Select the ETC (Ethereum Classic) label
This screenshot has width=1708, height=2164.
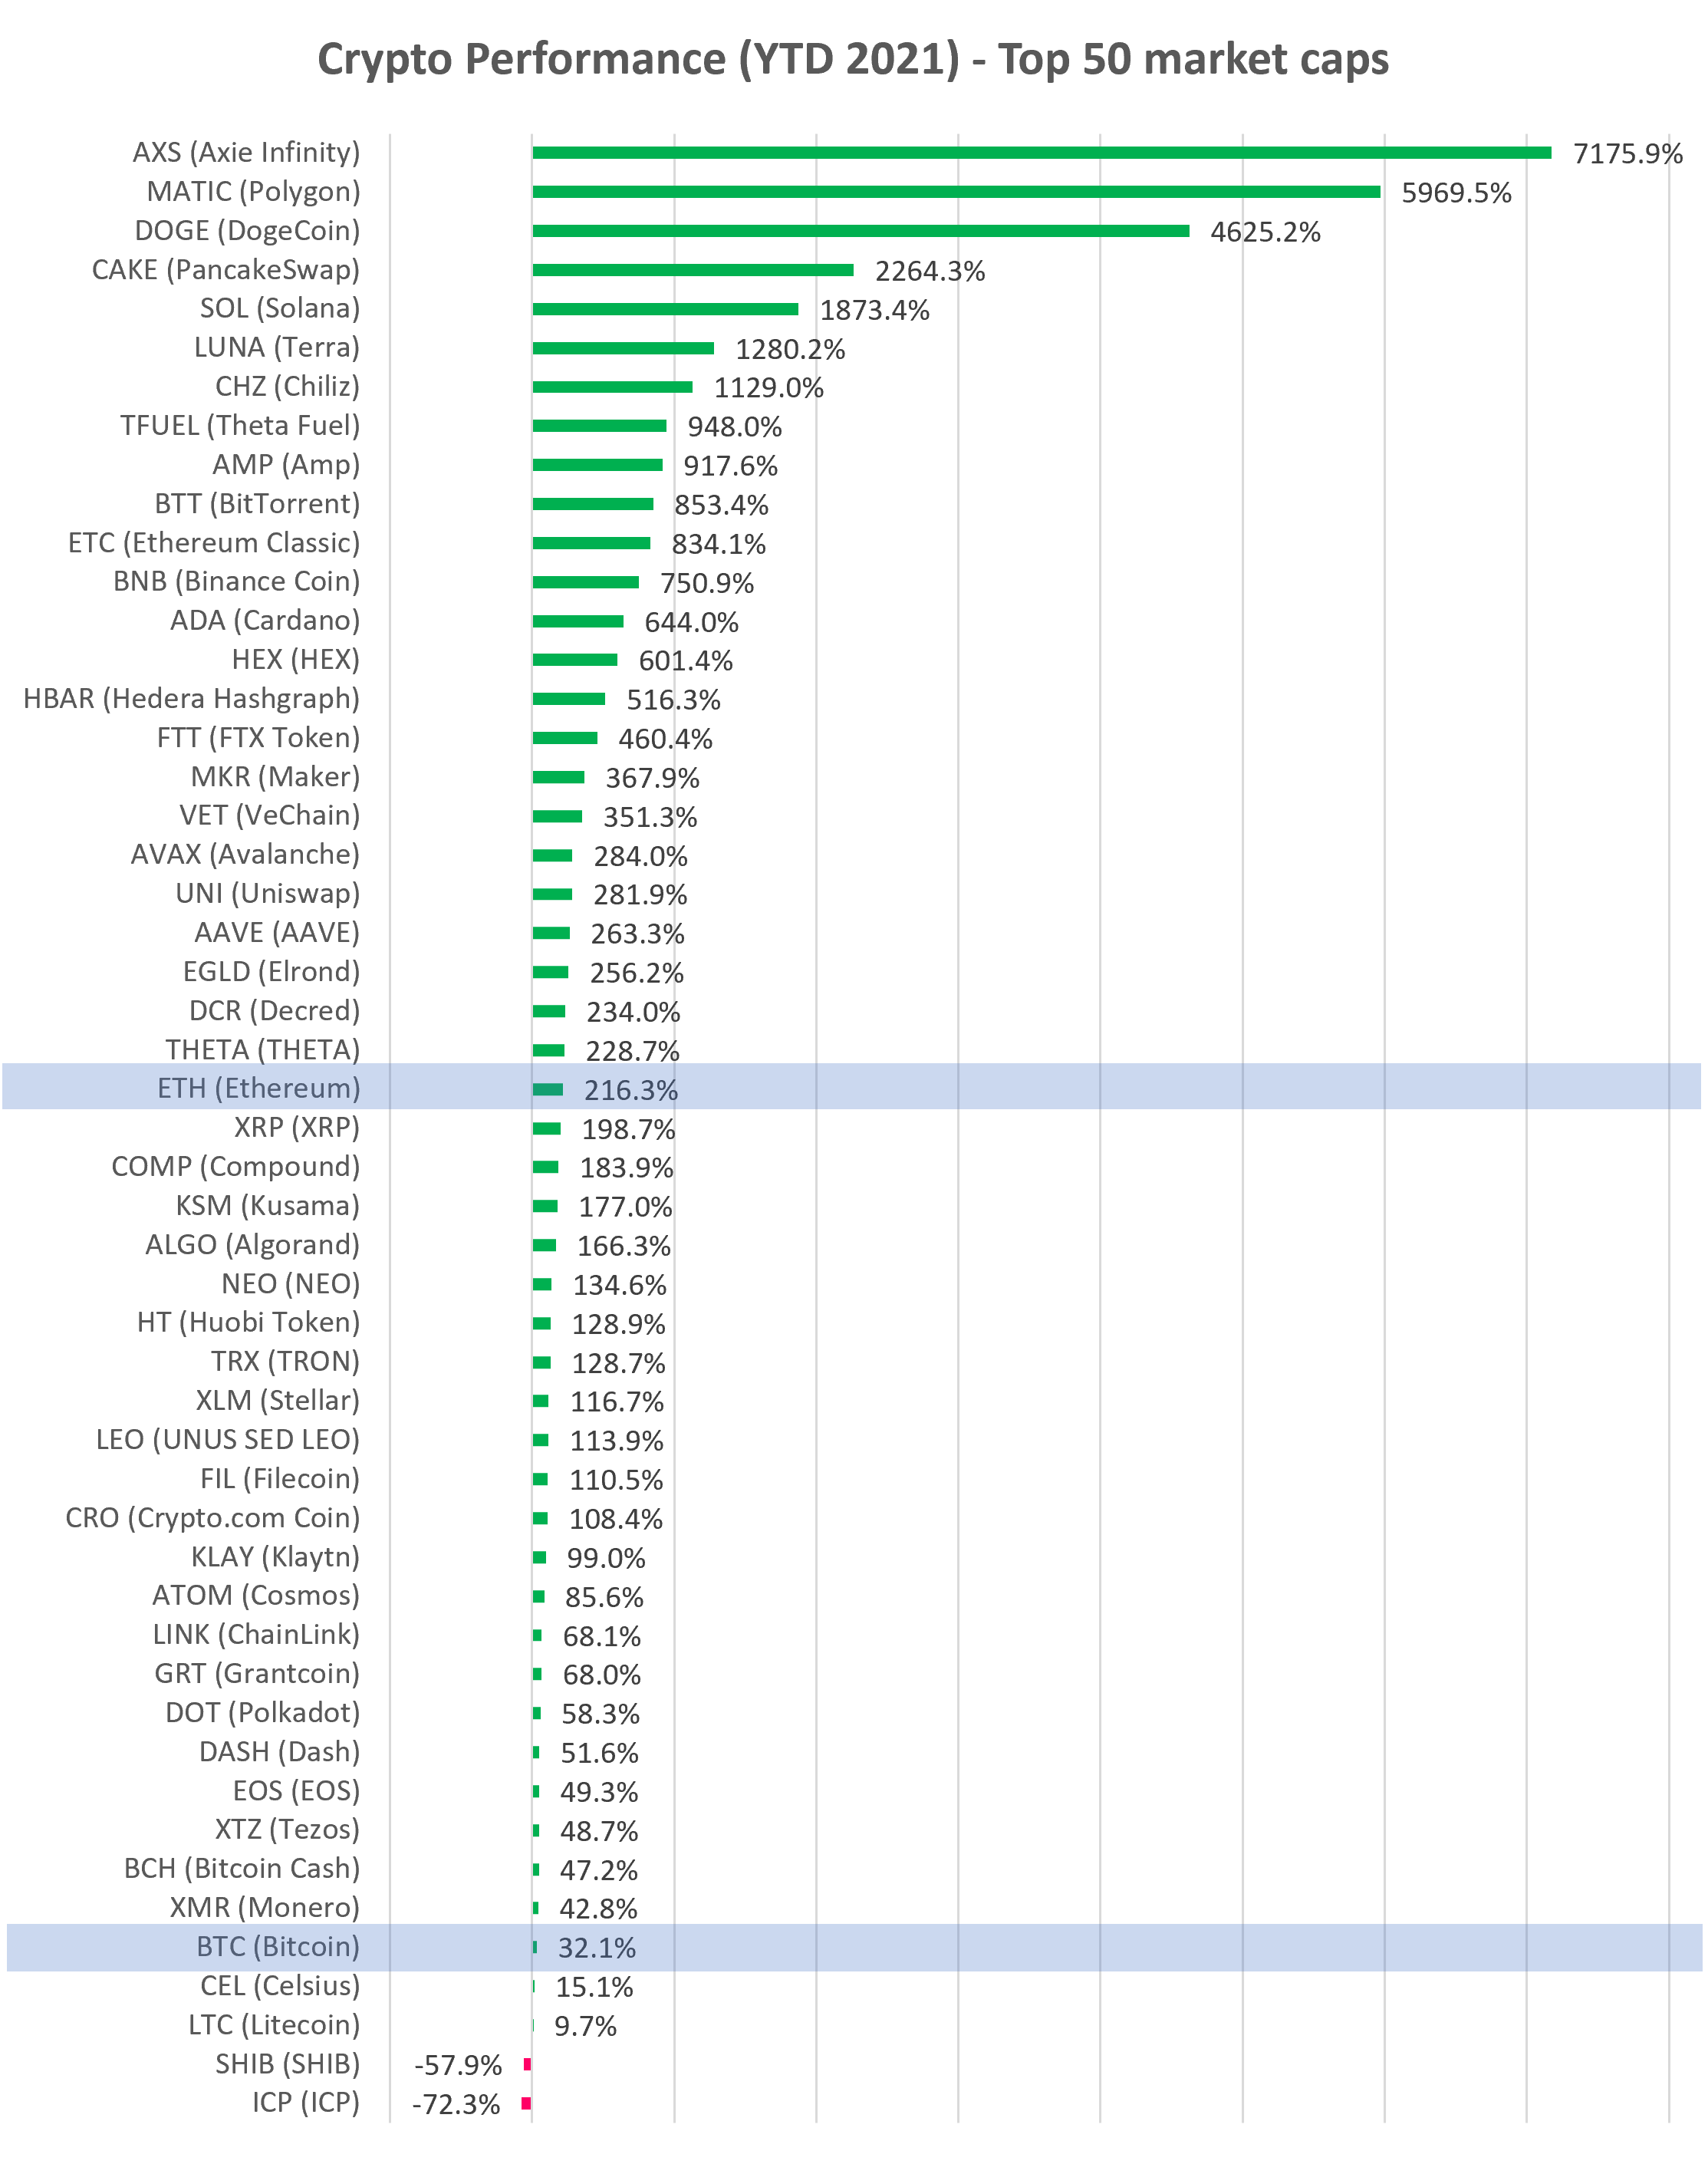(x=214, y=542)
